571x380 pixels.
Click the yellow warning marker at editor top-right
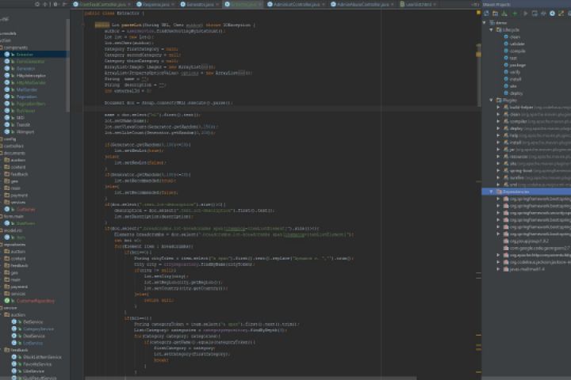pos(477,12)
